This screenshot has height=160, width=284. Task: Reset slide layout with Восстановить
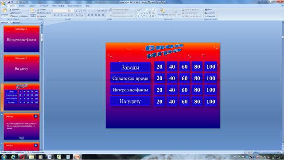coord(44,13)
